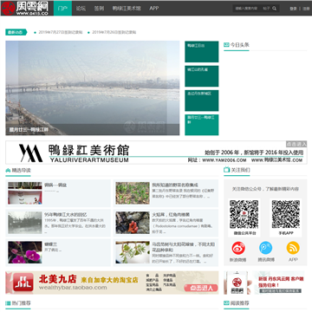Viewport: 312px width, 312px height.
Task: Click the 关注我们 section icon
Action: (x=226, y=170)
